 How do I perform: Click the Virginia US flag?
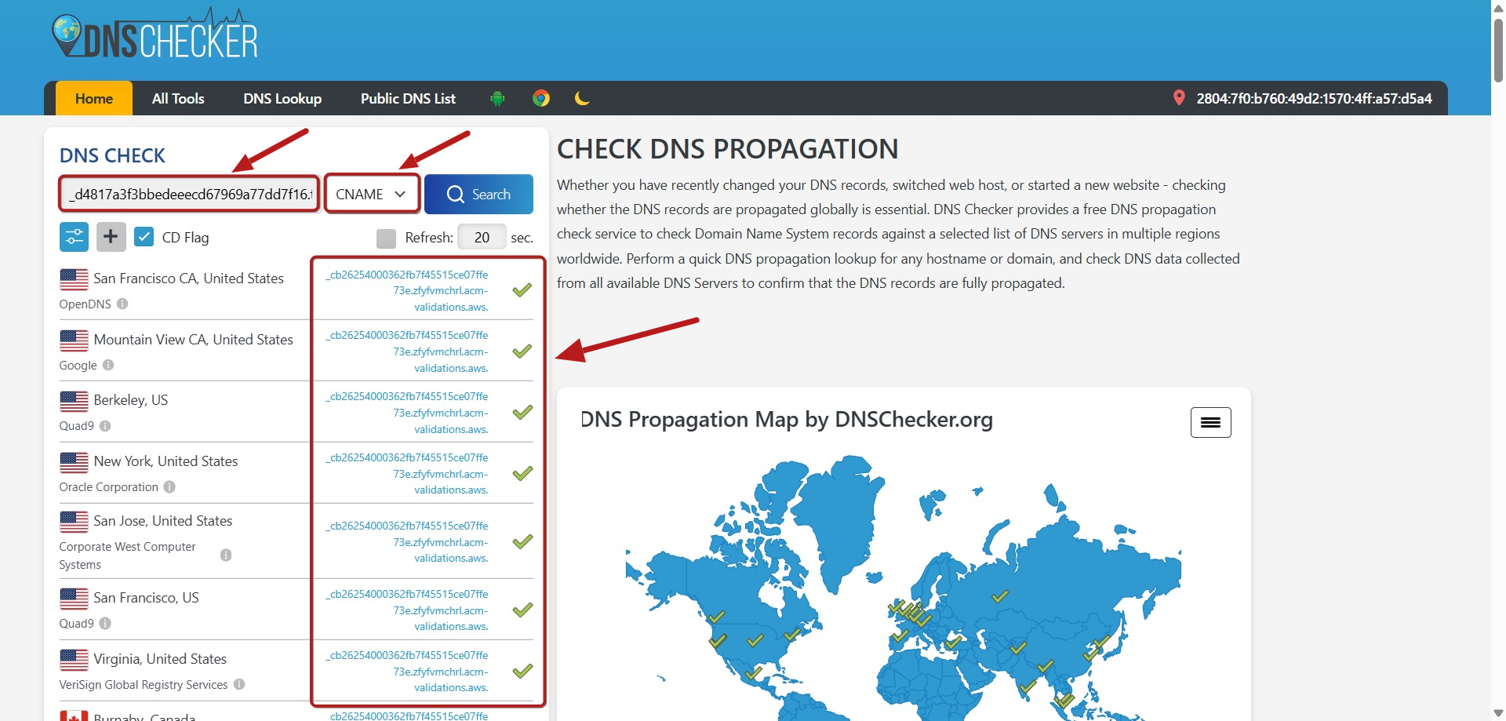(74, 660)
